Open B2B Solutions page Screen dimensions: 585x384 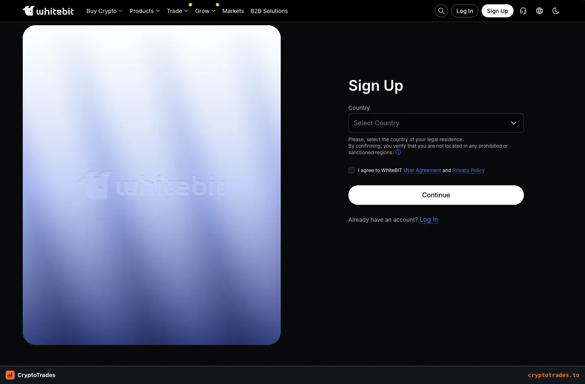pos(269,11)
